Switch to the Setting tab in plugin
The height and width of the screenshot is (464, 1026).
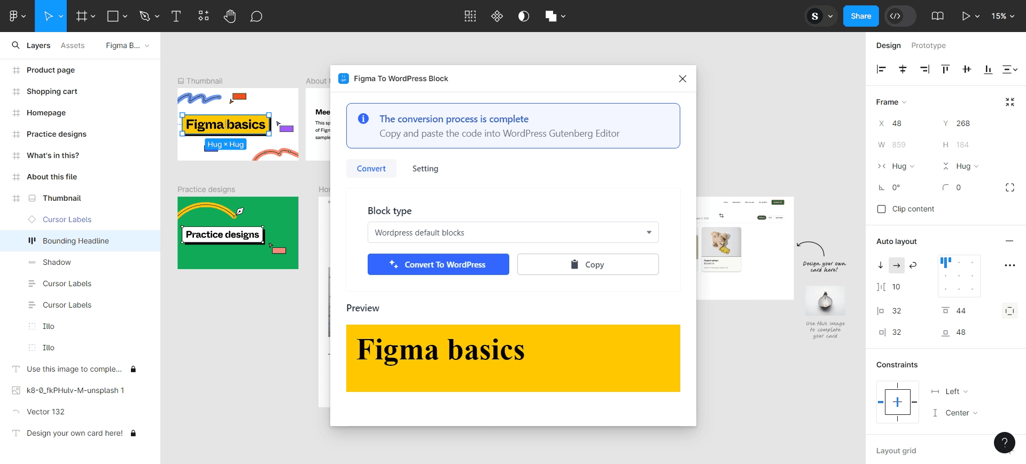pyautogui.click(x=425, y=169)
